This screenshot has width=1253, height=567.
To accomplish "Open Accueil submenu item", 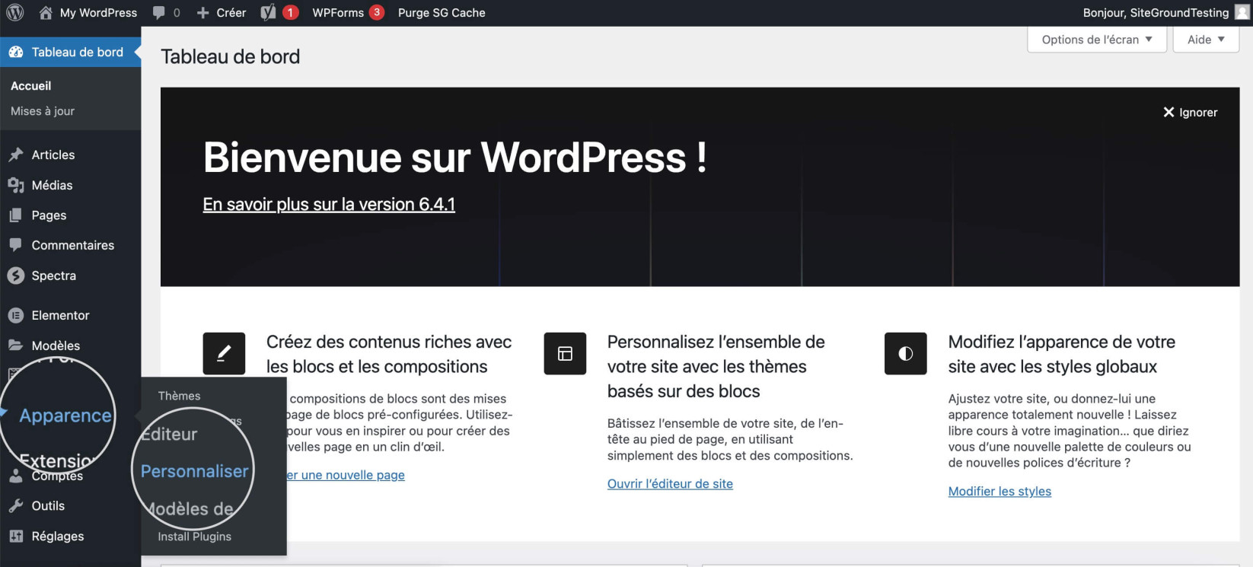I will tap(30, 86).
